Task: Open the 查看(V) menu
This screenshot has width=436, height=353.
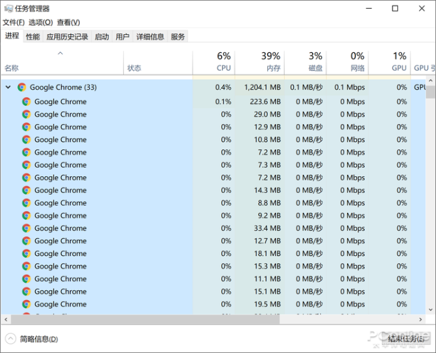Action: tap(68, 23)
